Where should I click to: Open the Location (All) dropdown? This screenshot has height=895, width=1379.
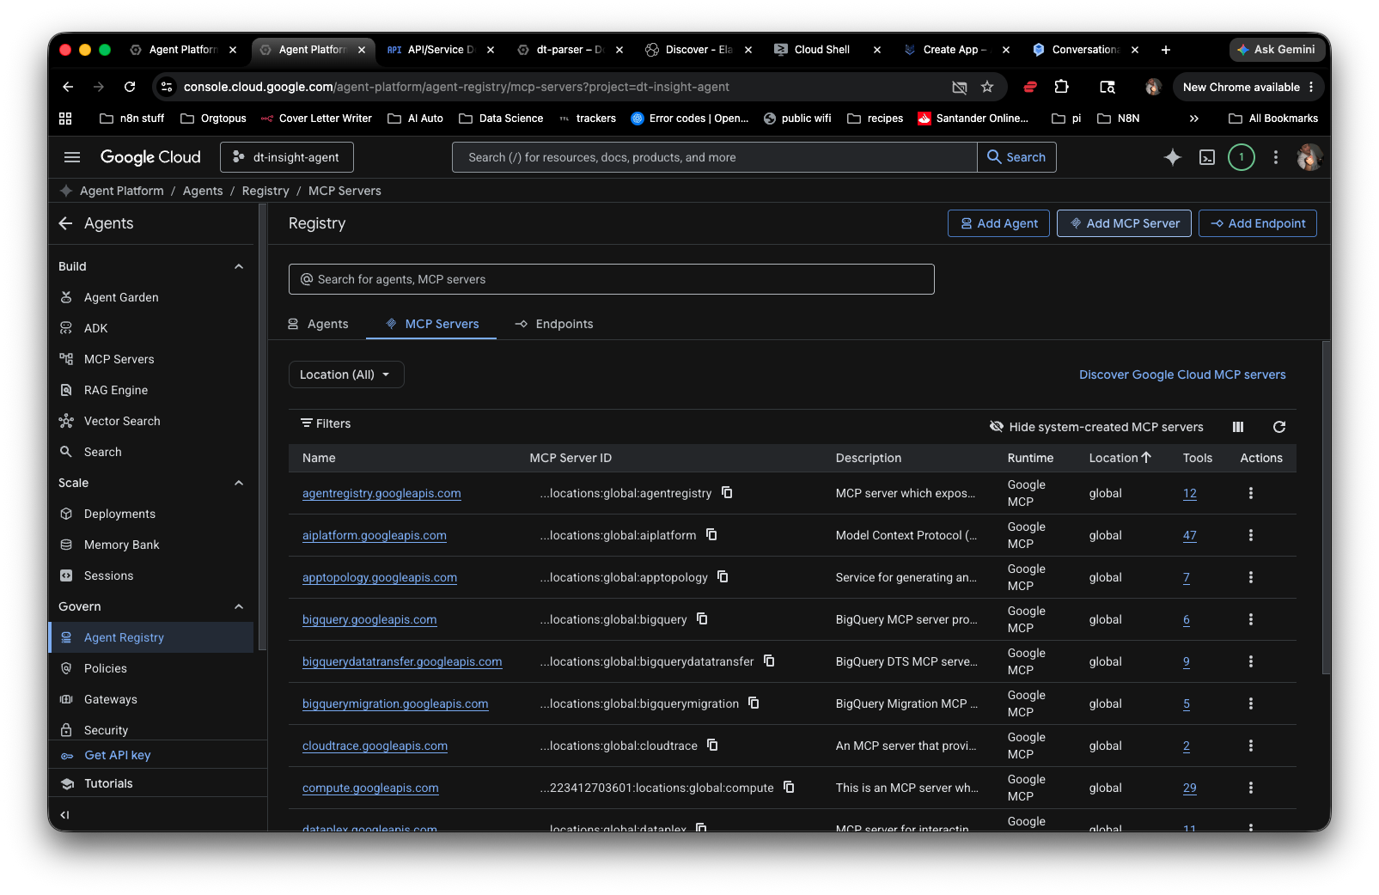pos(346,374)
